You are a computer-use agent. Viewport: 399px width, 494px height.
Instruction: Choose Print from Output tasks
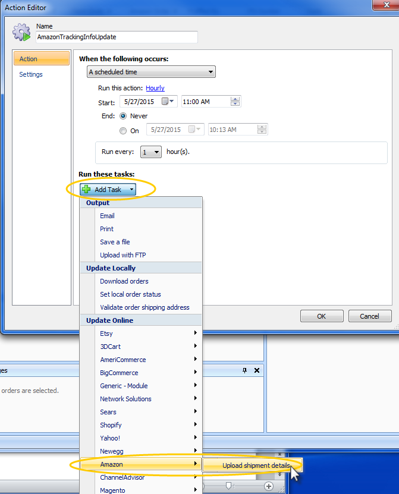pos(141,229)
